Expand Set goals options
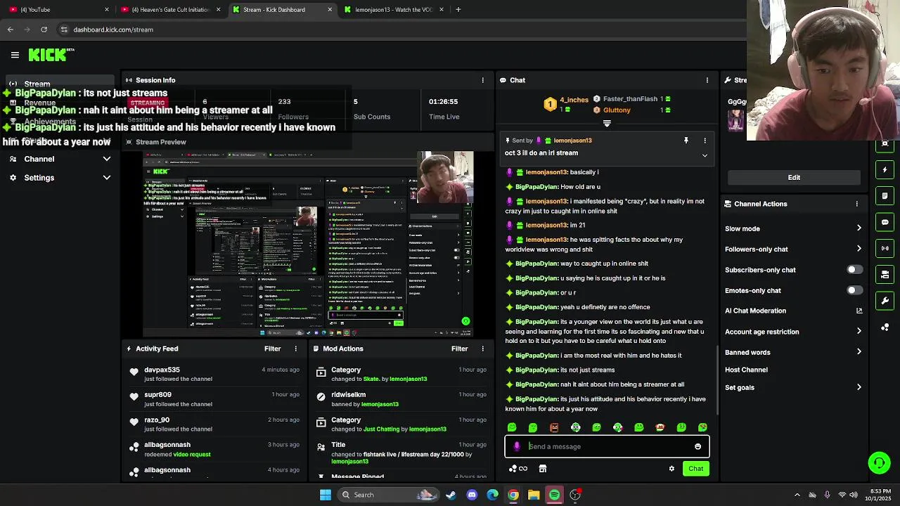Screen dimensions: 900x506 [x=859, y=387]
